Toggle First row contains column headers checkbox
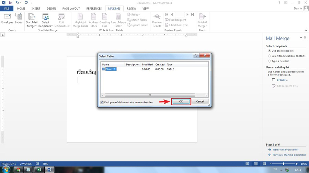 click(102, 102)
